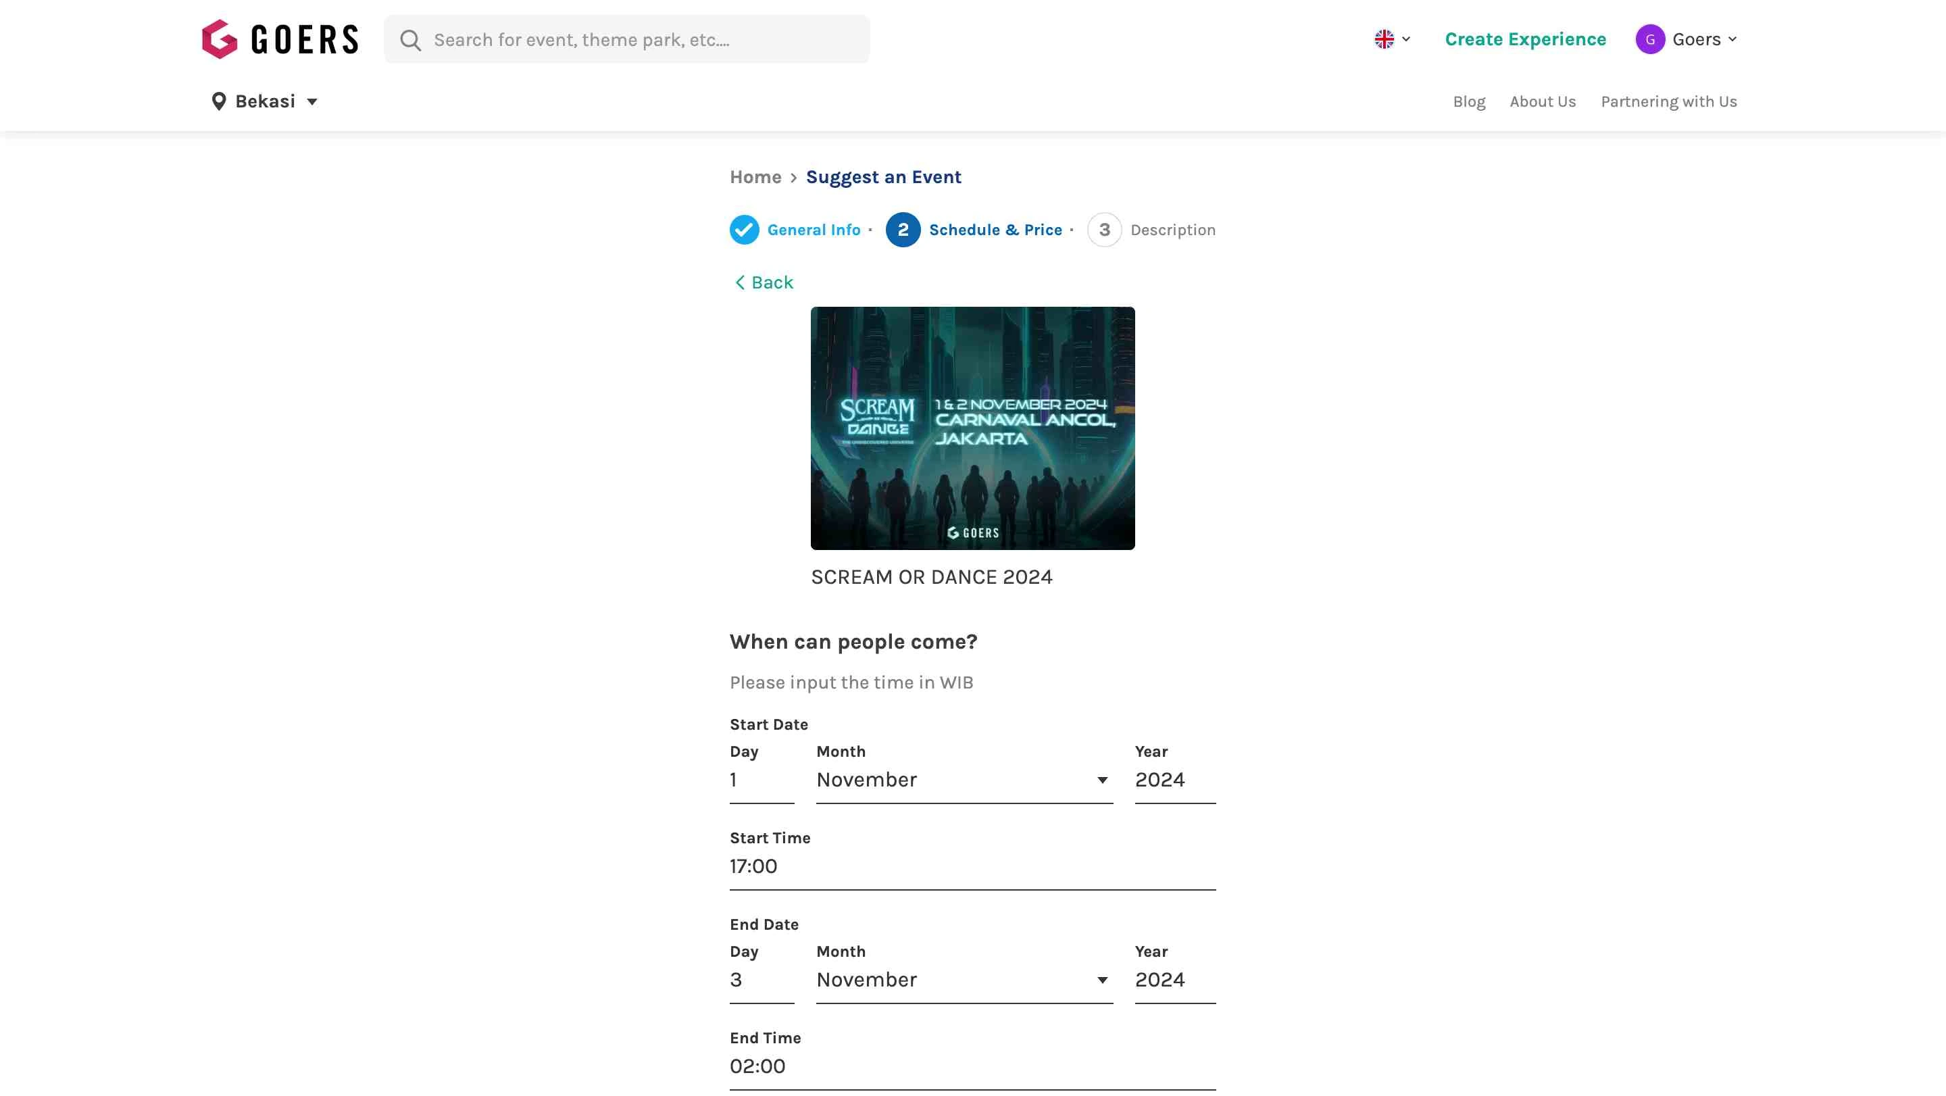
Task: Click the location pin icon
Action: coord(219,101)
